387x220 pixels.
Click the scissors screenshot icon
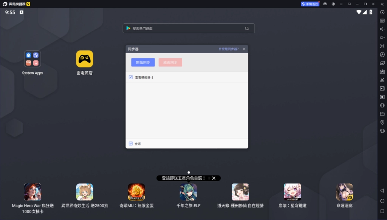(x=382, y=80)
